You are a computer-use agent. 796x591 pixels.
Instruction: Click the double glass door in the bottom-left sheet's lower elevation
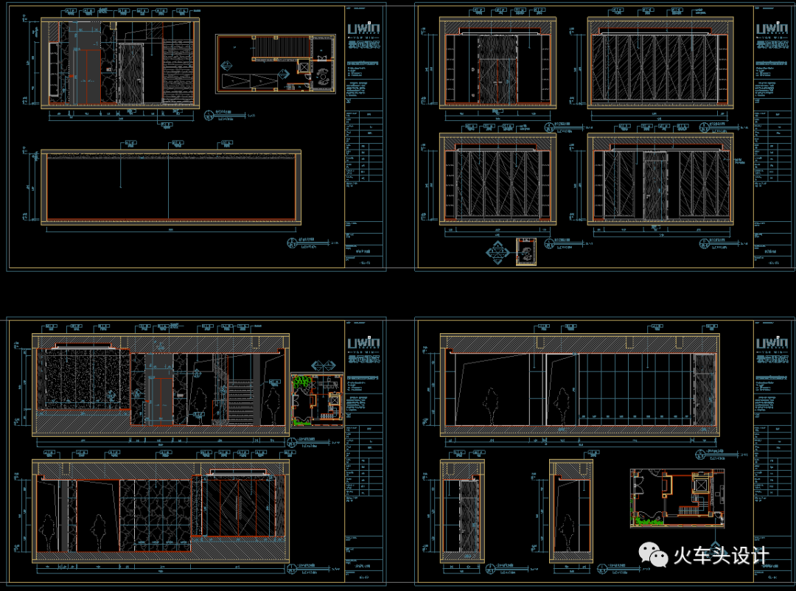click(237, 507)
